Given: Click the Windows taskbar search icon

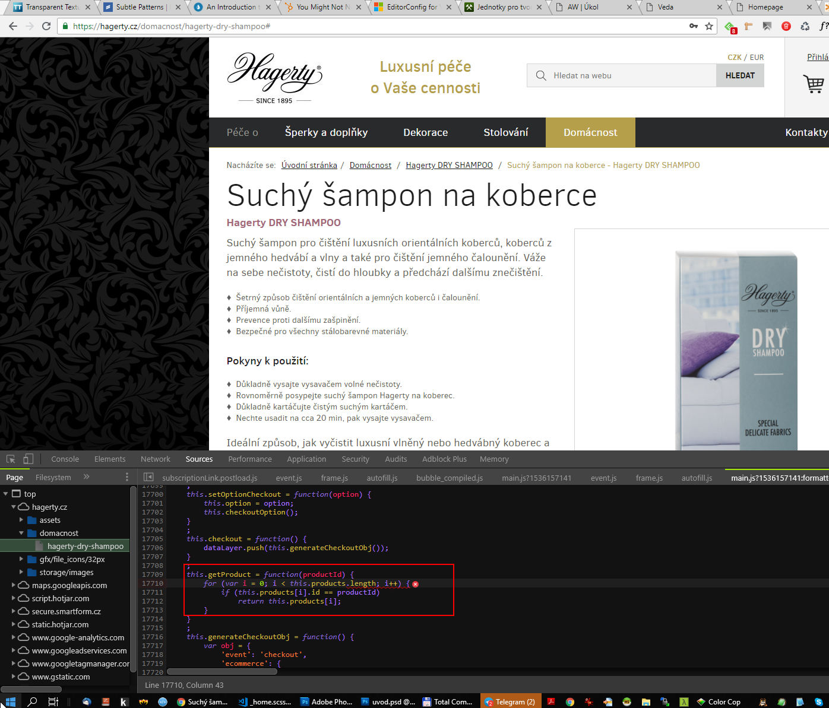Looking at the screenshot, I should [33, 701].
